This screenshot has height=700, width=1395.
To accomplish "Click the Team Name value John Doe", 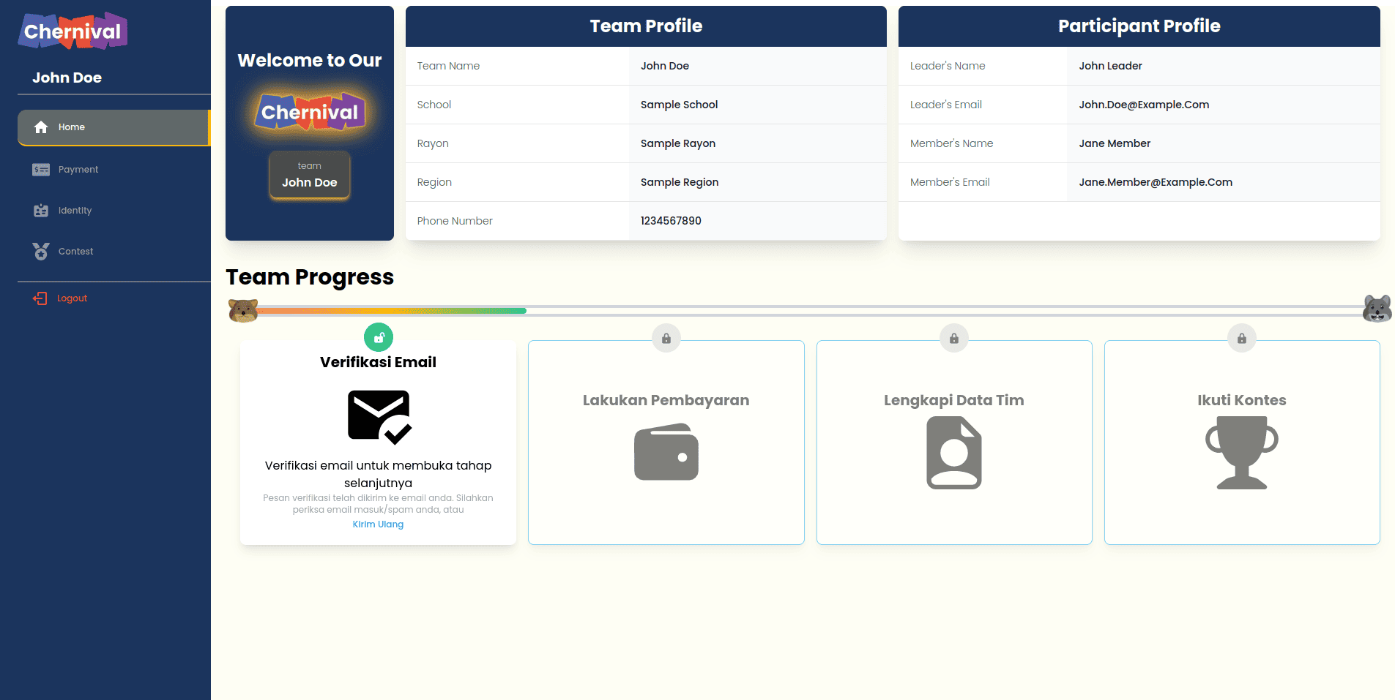I will tap(665, 66).
